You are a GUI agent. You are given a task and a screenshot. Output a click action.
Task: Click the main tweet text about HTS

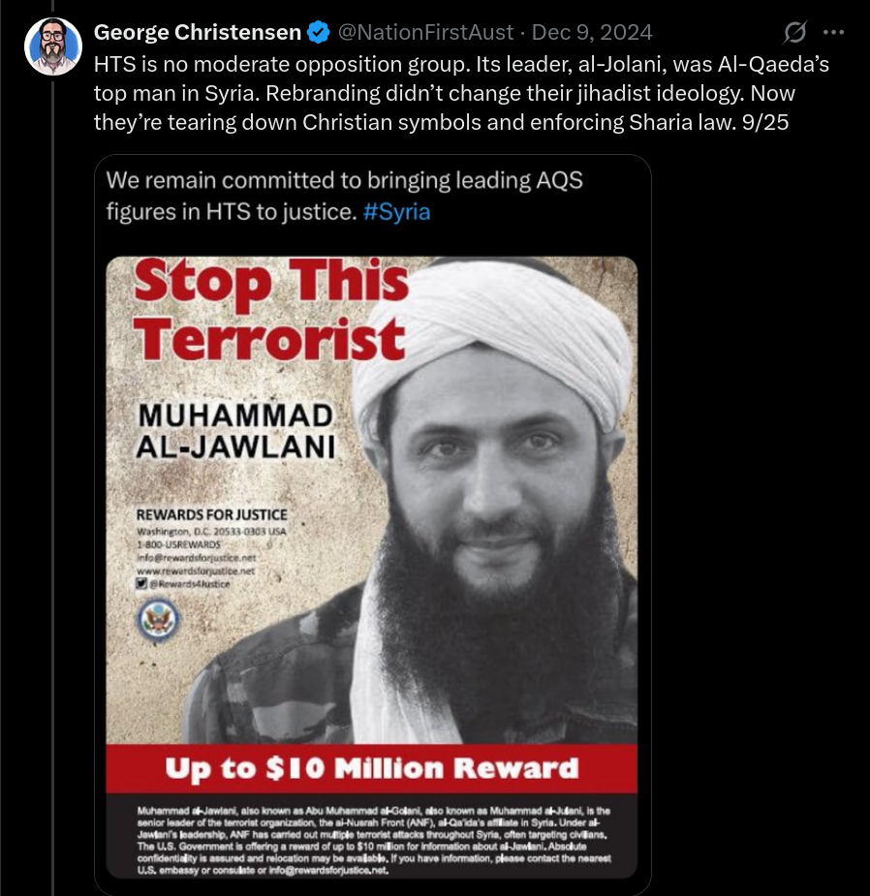tap(461, 93)
